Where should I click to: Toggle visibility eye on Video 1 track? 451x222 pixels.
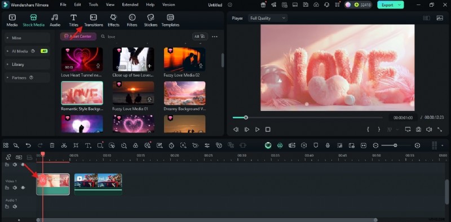tap(23, 188)
